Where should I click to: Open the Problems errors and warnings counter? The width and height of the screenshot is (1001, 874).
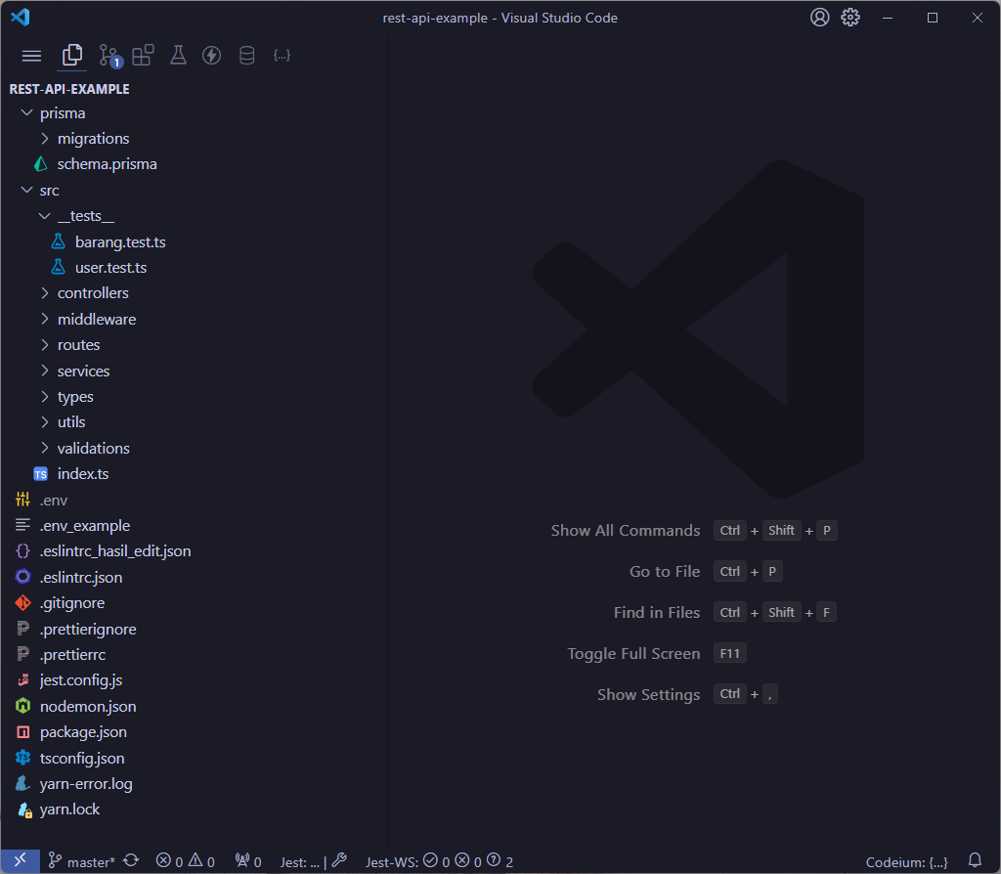(185, 862)
